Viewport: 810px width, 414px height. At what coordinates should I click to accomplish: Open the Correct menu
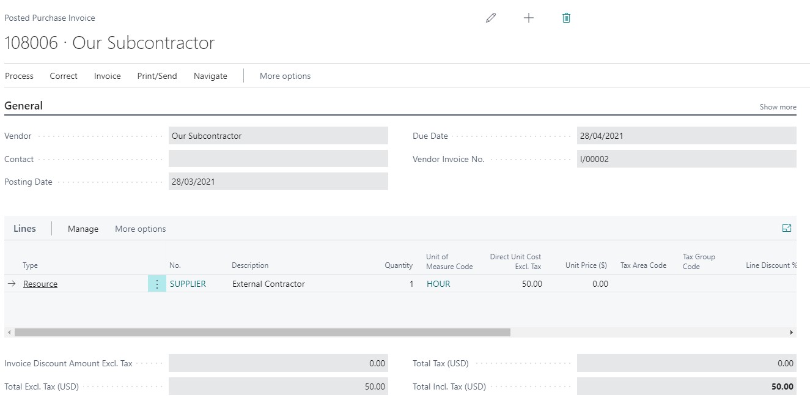(64, 76)
